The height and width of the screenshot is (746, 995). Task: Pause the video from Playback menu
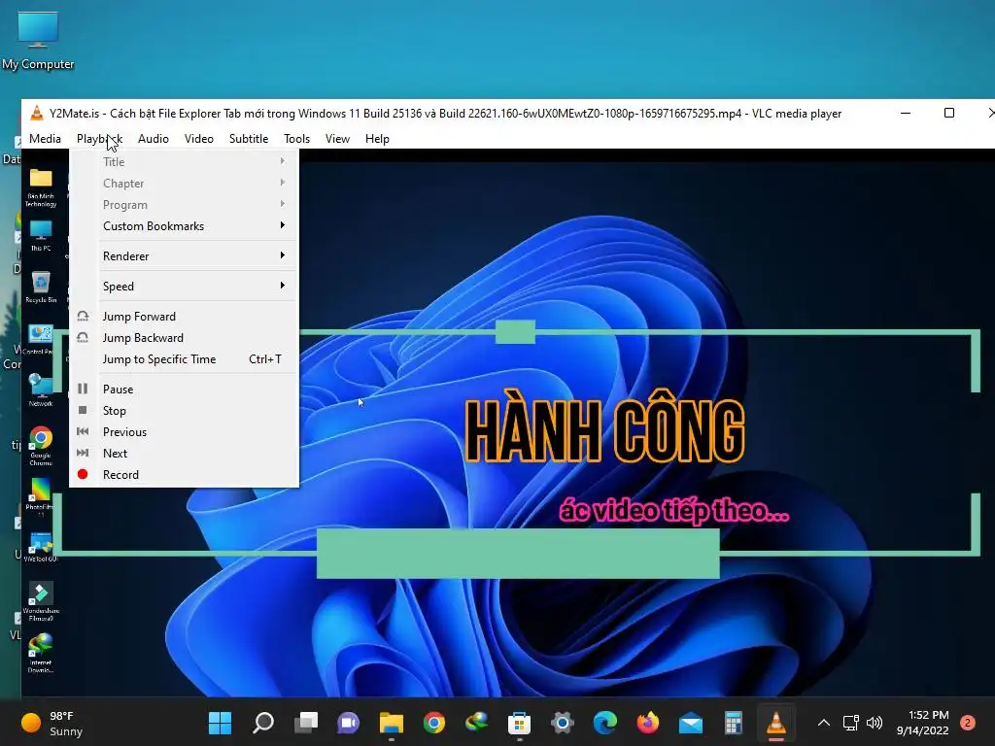tap(184, 389)
